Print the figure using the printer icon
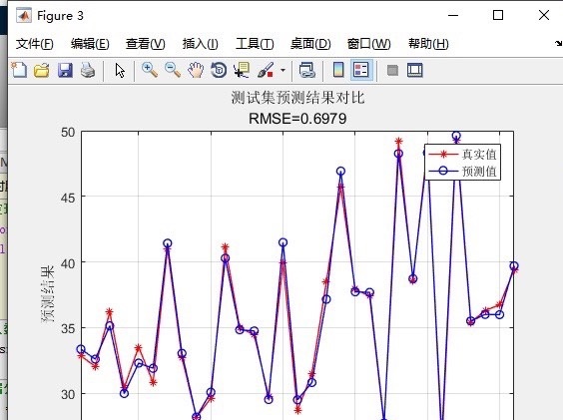The image size is (563, 420). (x=88, y=70)
